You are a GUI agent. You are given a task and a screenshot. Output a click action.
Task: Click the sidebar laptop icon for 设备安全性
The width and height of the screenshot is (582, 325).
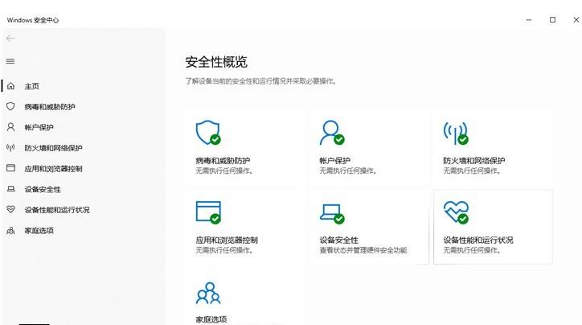pyautogui.click(x=10, y=189)
